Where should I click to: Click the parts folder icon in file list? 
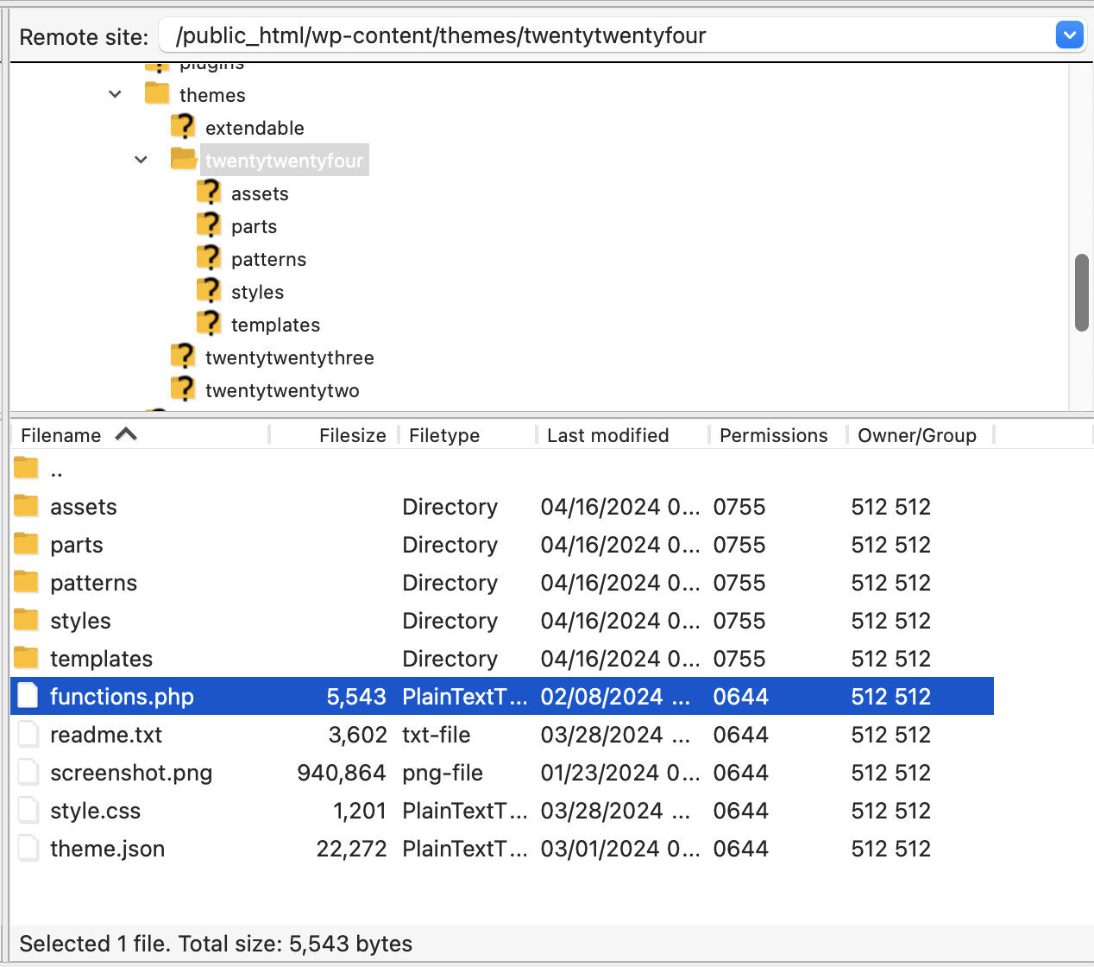27,544
